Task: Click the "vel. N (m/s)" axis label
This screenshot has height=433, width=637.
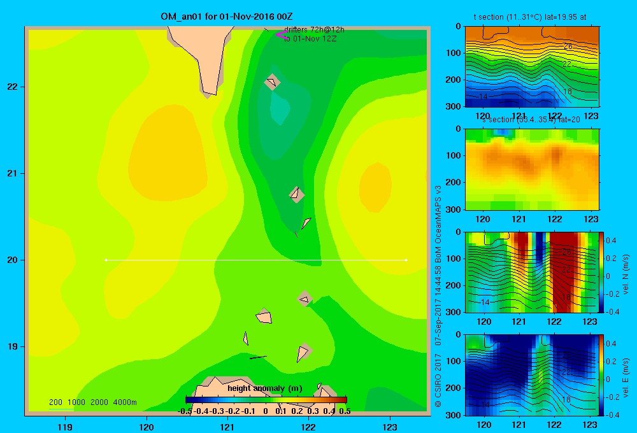Action: pos(626,274)
